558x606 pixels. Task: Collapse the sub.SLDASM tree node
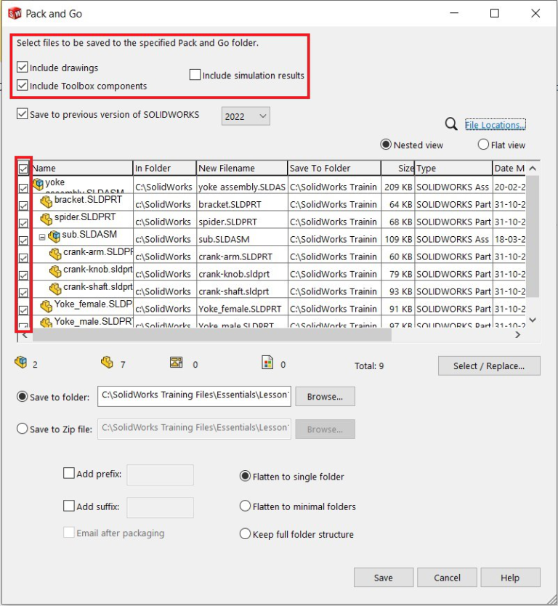coord(42,237)
